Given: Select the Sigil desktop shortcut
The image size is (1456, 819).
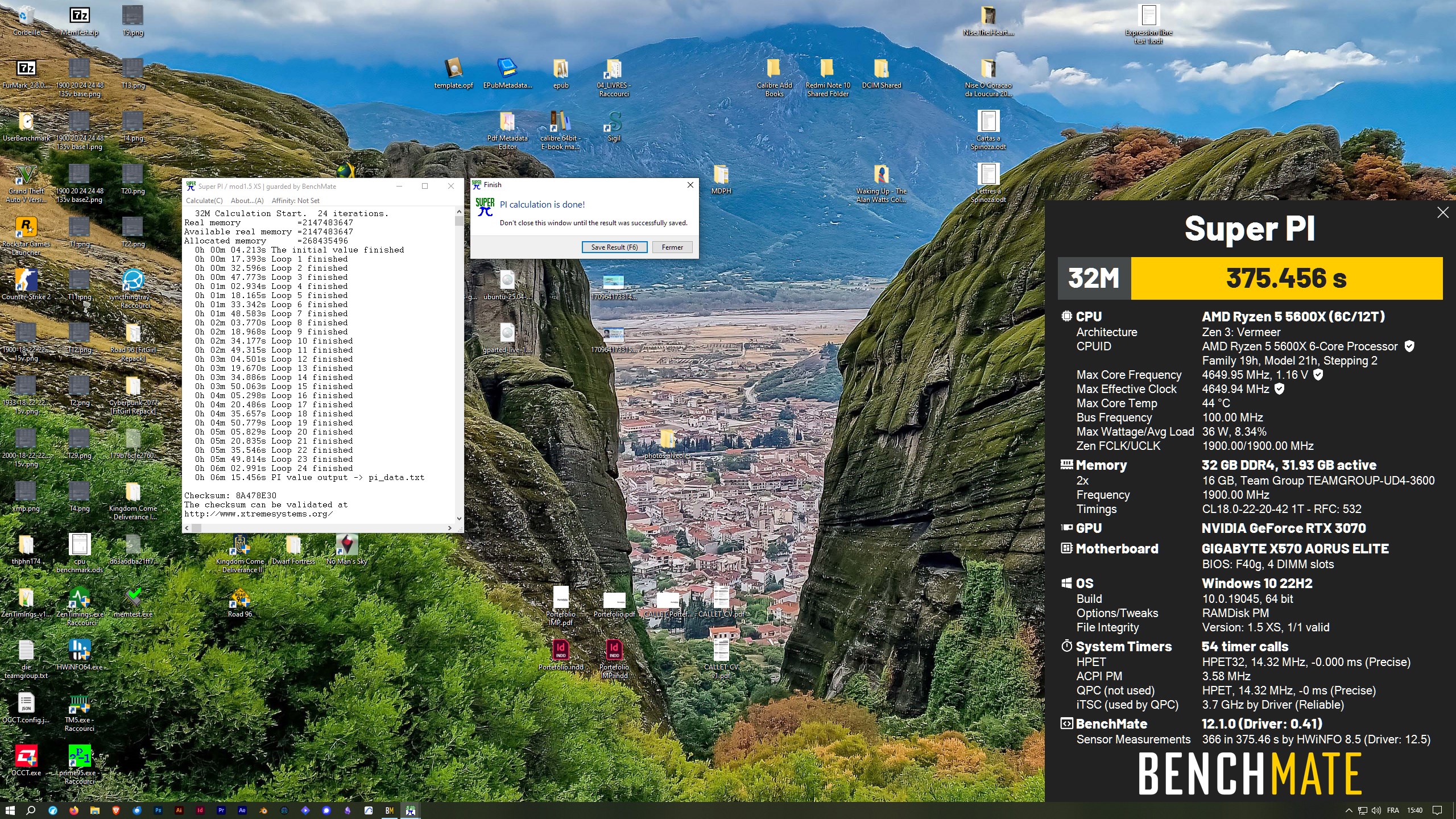Looking at the screenshot, I should coord(614,126).
